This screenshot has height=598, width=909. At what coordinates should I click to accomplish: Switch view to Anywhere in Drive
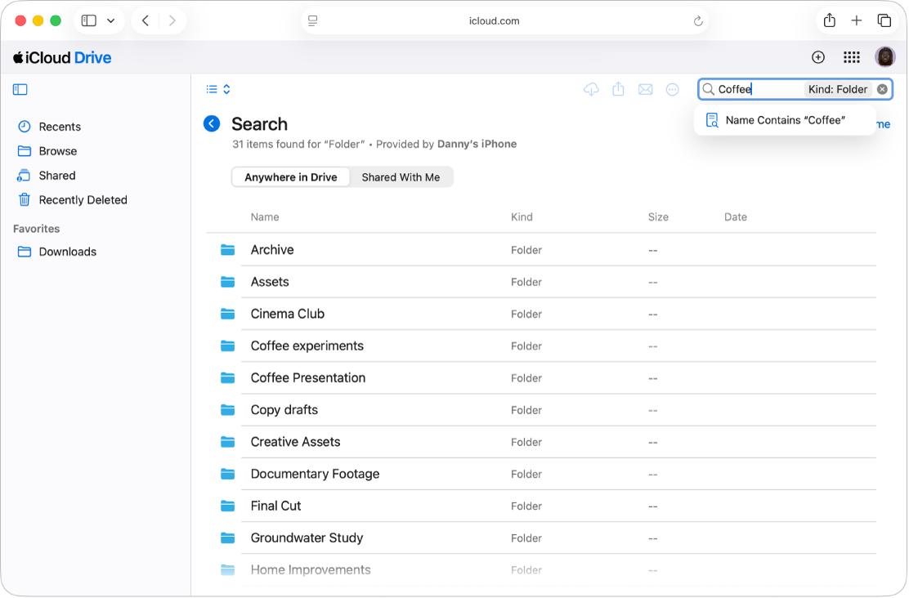pos(290,176)
